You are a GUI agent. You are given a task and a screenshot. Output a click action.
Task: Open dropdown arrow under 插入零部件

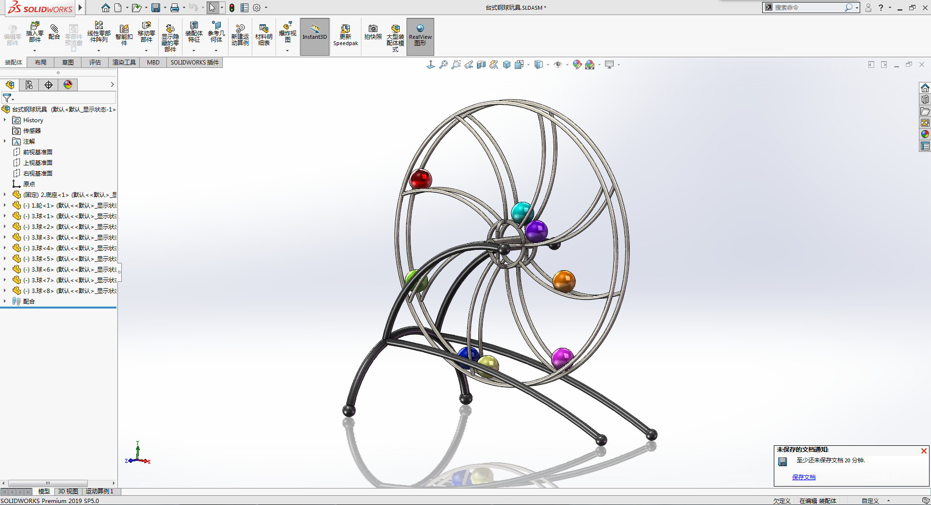[x=34, y=50]
